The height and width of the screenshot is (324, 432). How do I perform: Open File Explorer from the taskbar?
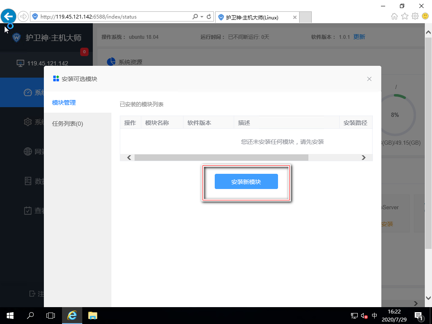pyautogui.click(x=92, y=316)
